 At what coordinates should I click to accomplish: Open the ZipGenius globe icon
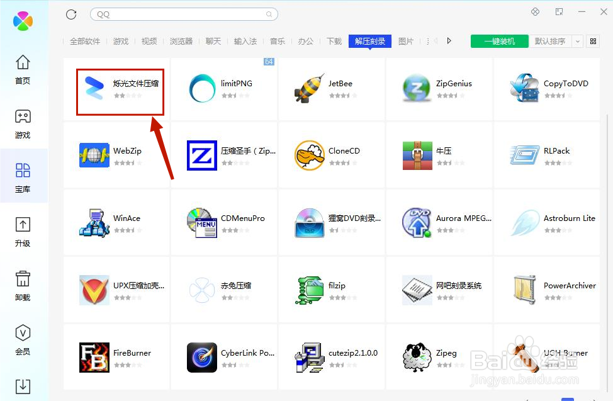coord(417,88)
